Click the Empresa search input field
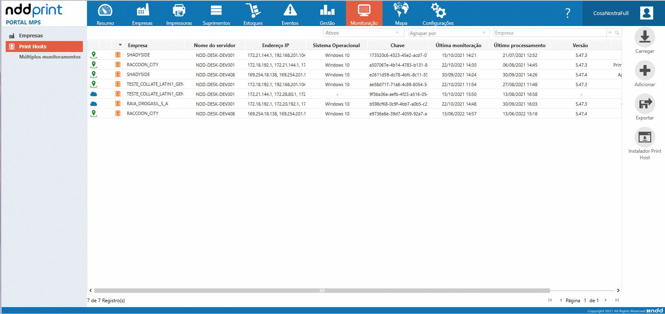Screen dimensions: 665x314 (x=549, y=33)
